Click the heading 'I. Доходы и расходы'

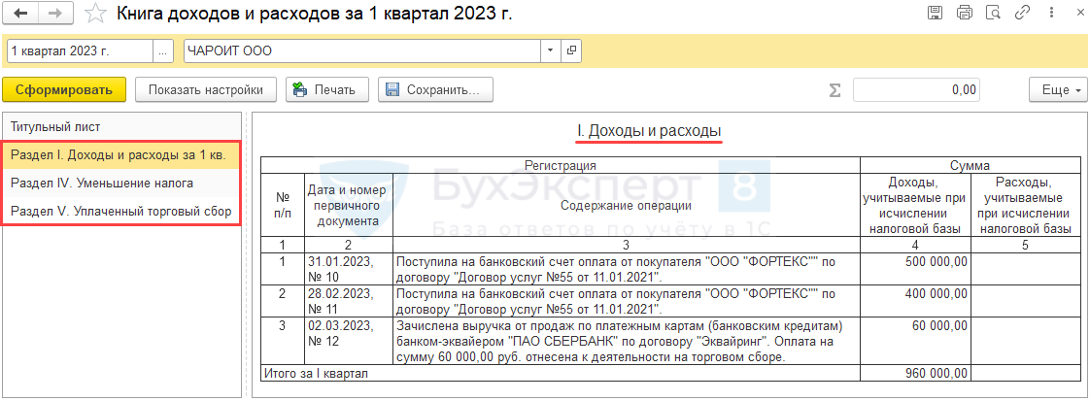(649, 131)
